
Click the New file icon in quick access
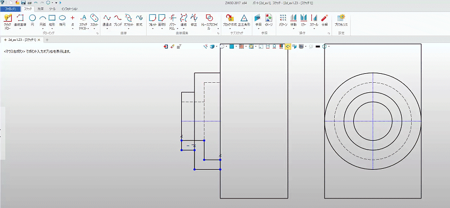pos(11,3)
